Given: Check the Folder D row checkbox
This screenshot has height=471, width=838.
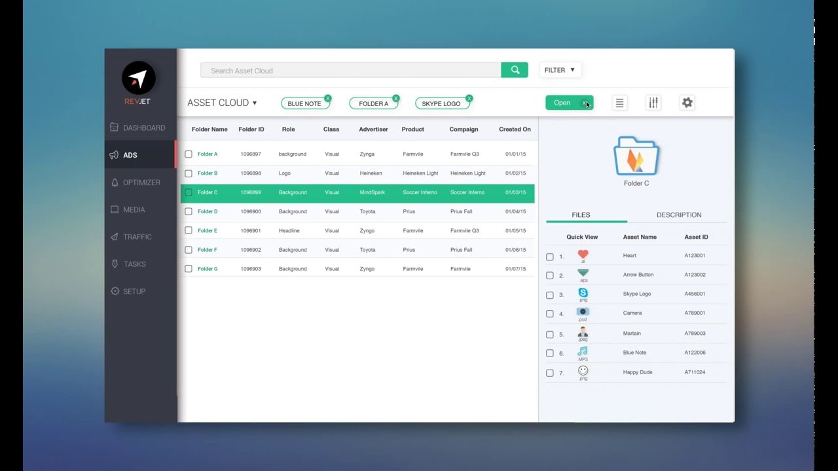Looking at the screenshot, I should tap(189, 211).
